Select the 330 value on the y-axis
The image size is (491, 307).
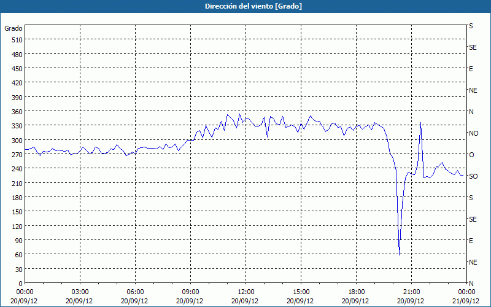pyautogui.click(x=17, y=126)
